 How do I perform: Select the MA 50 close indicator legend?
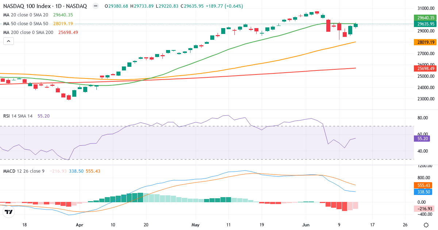tap(26, 24)
